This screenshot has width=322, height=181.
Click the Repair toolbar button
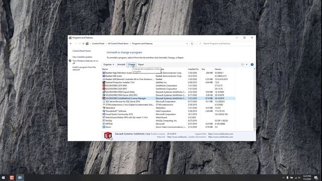pos(141,64)
